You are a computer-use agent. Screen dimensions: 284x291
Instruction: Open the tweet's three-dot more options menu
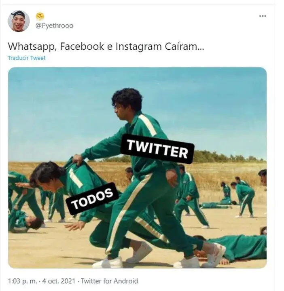coord(263,16)
